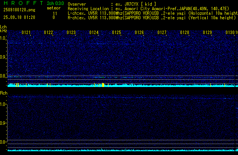This screenshot has width=238, height=155.
Task: Click the 0125 time marker
Action: pyautogui.click(x=117, y=33)
